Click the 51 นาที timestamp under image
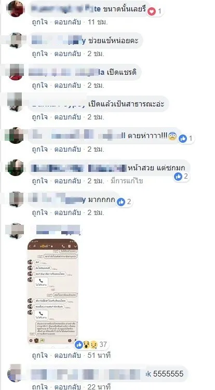 point(99,356)
